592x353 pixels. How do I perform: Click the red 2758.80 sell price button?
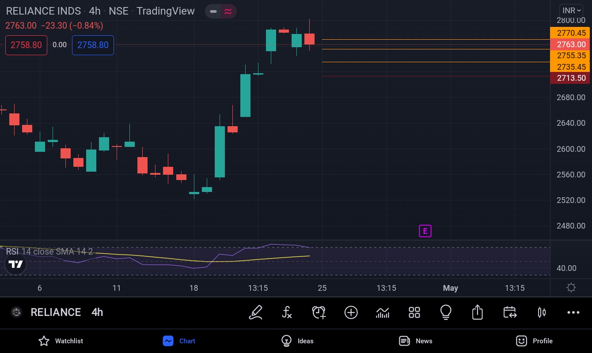coord(26,45)
